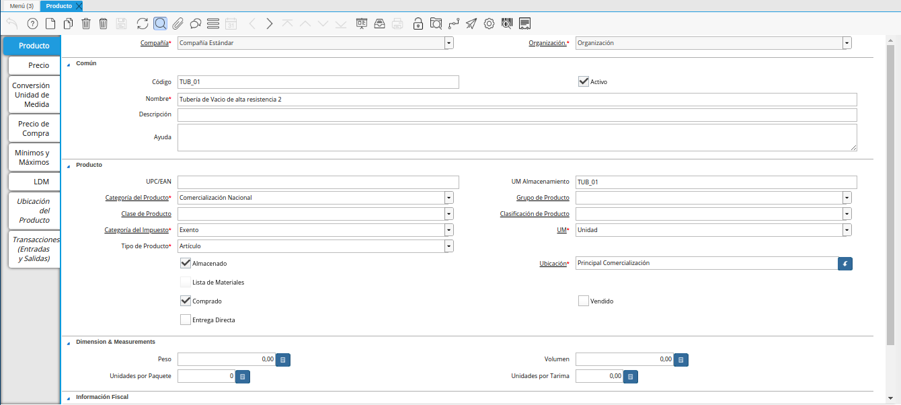Image resolution: width=901 pixels, height=405 pixels.
Task: Switch to the Precio de Compra tab
Action: click(x=34, y=128)
